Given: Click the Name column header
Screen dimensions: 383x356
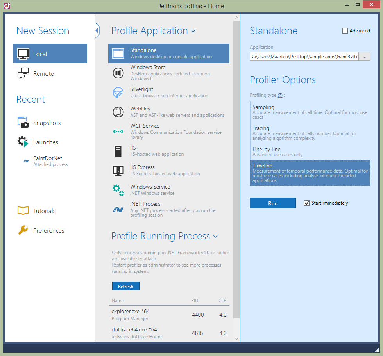Looking at the screenshot, I should pyautogui.click(x=118, y=301).
